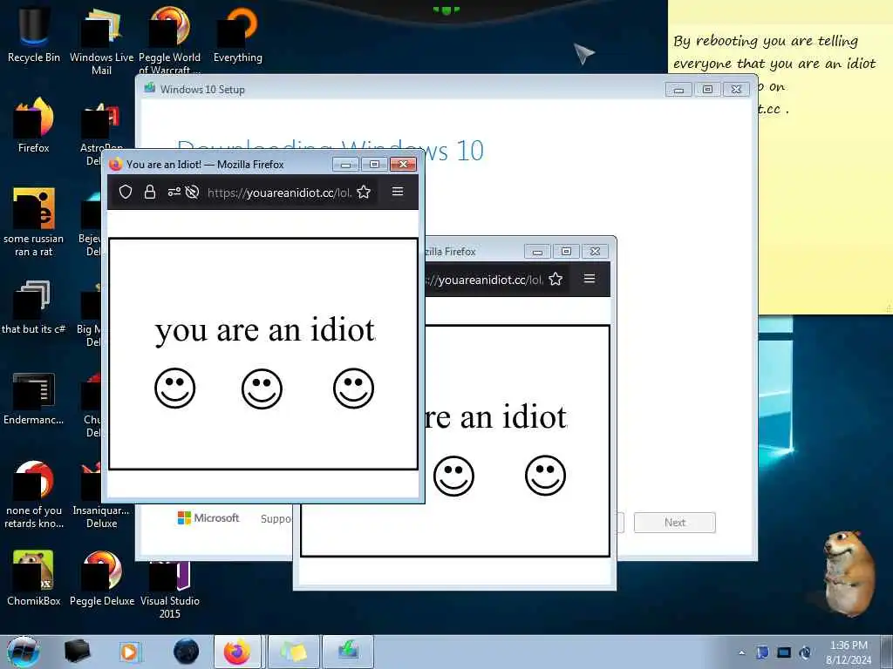
Task: Close the rear Firefox window
Action: coord(595,252)
